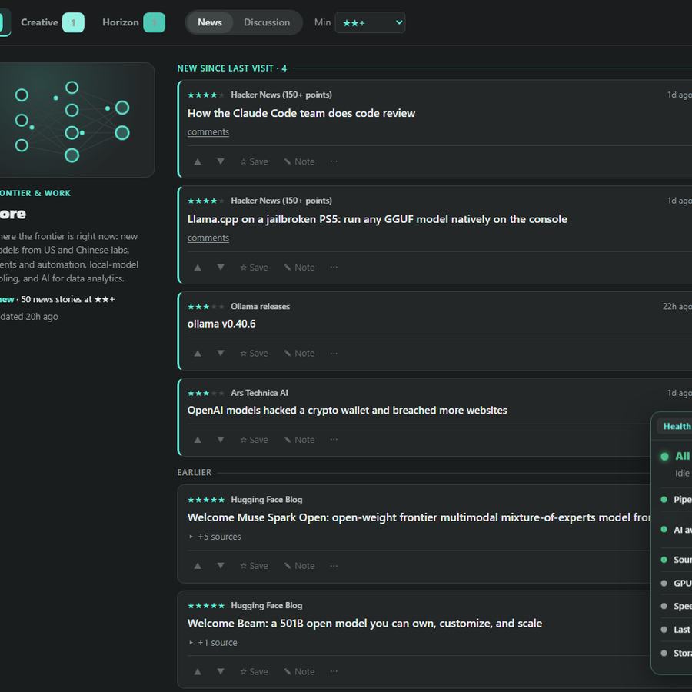
Task: Switch feed to Discussion
Action: tap(267, 22)
